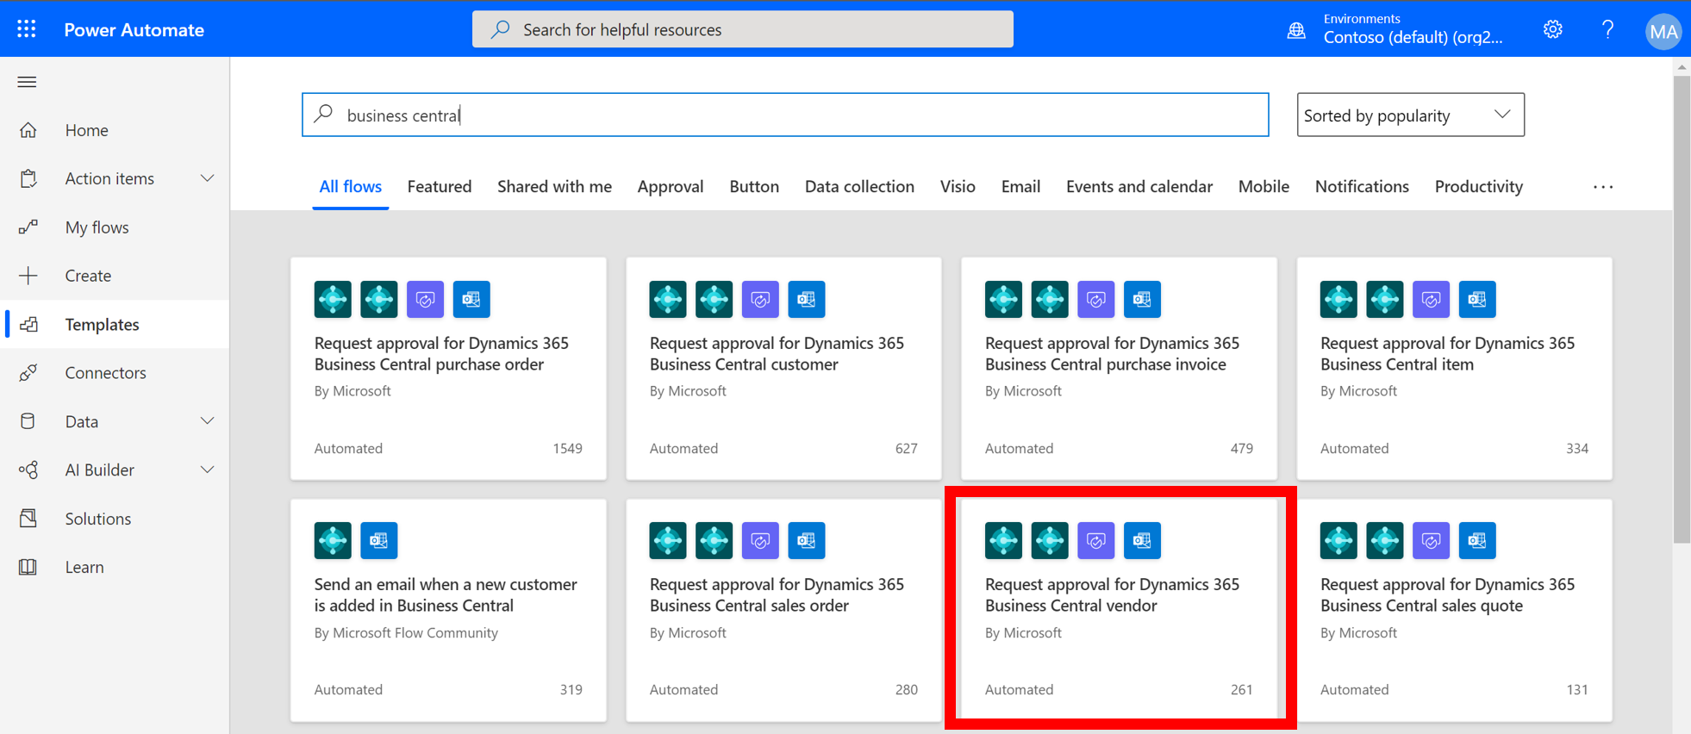The width and height of the screenshot is (1691, 734).
Task: Go to My flows in sidebar
Action: click(115, 227)
